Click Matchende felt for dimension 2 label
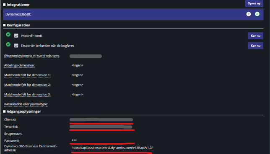This screenshot has height=154, width=270. coord(27,85)
